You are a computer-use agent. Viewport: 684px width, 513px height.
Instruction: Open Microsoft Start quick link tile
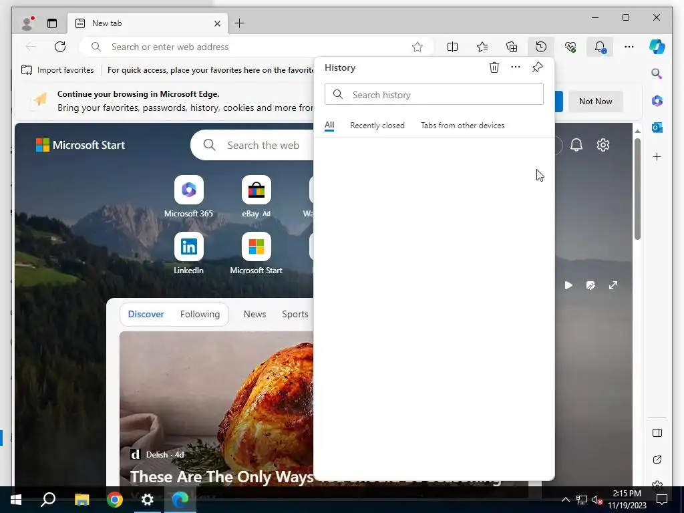(256, 253)
